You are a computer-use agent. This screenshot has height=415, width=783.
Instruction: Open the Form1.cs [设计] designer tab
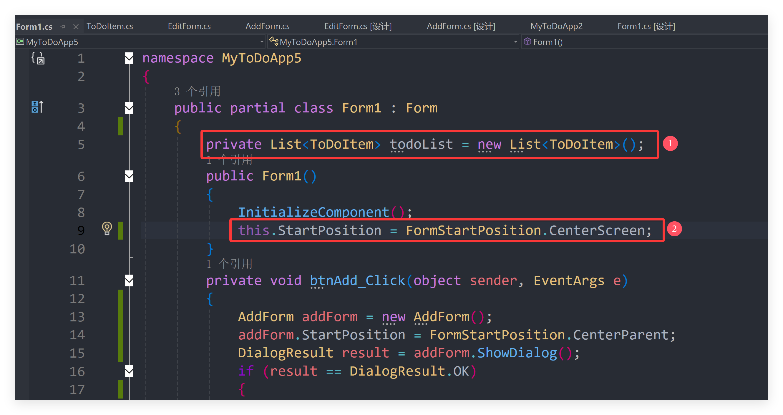[x=646, y=26]
